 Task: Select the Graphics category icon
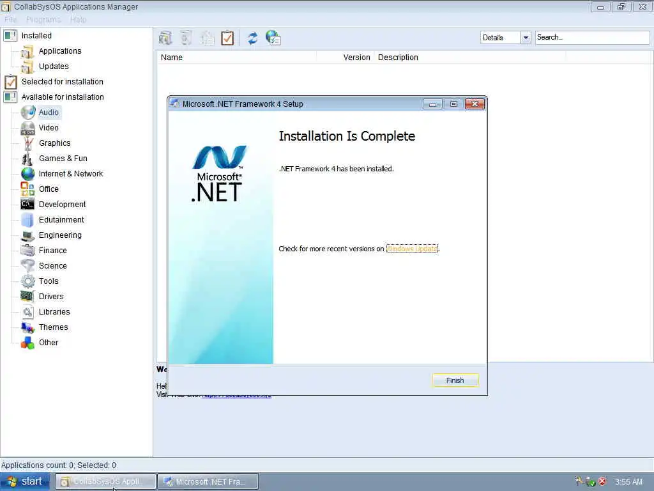click(x=28, y=143)
